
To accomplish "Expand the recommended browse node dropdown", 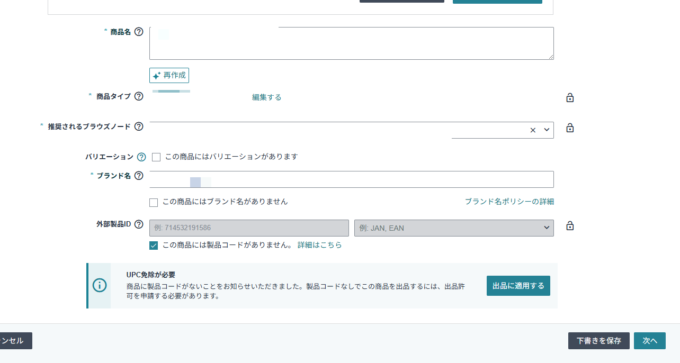I will [547, 130].
